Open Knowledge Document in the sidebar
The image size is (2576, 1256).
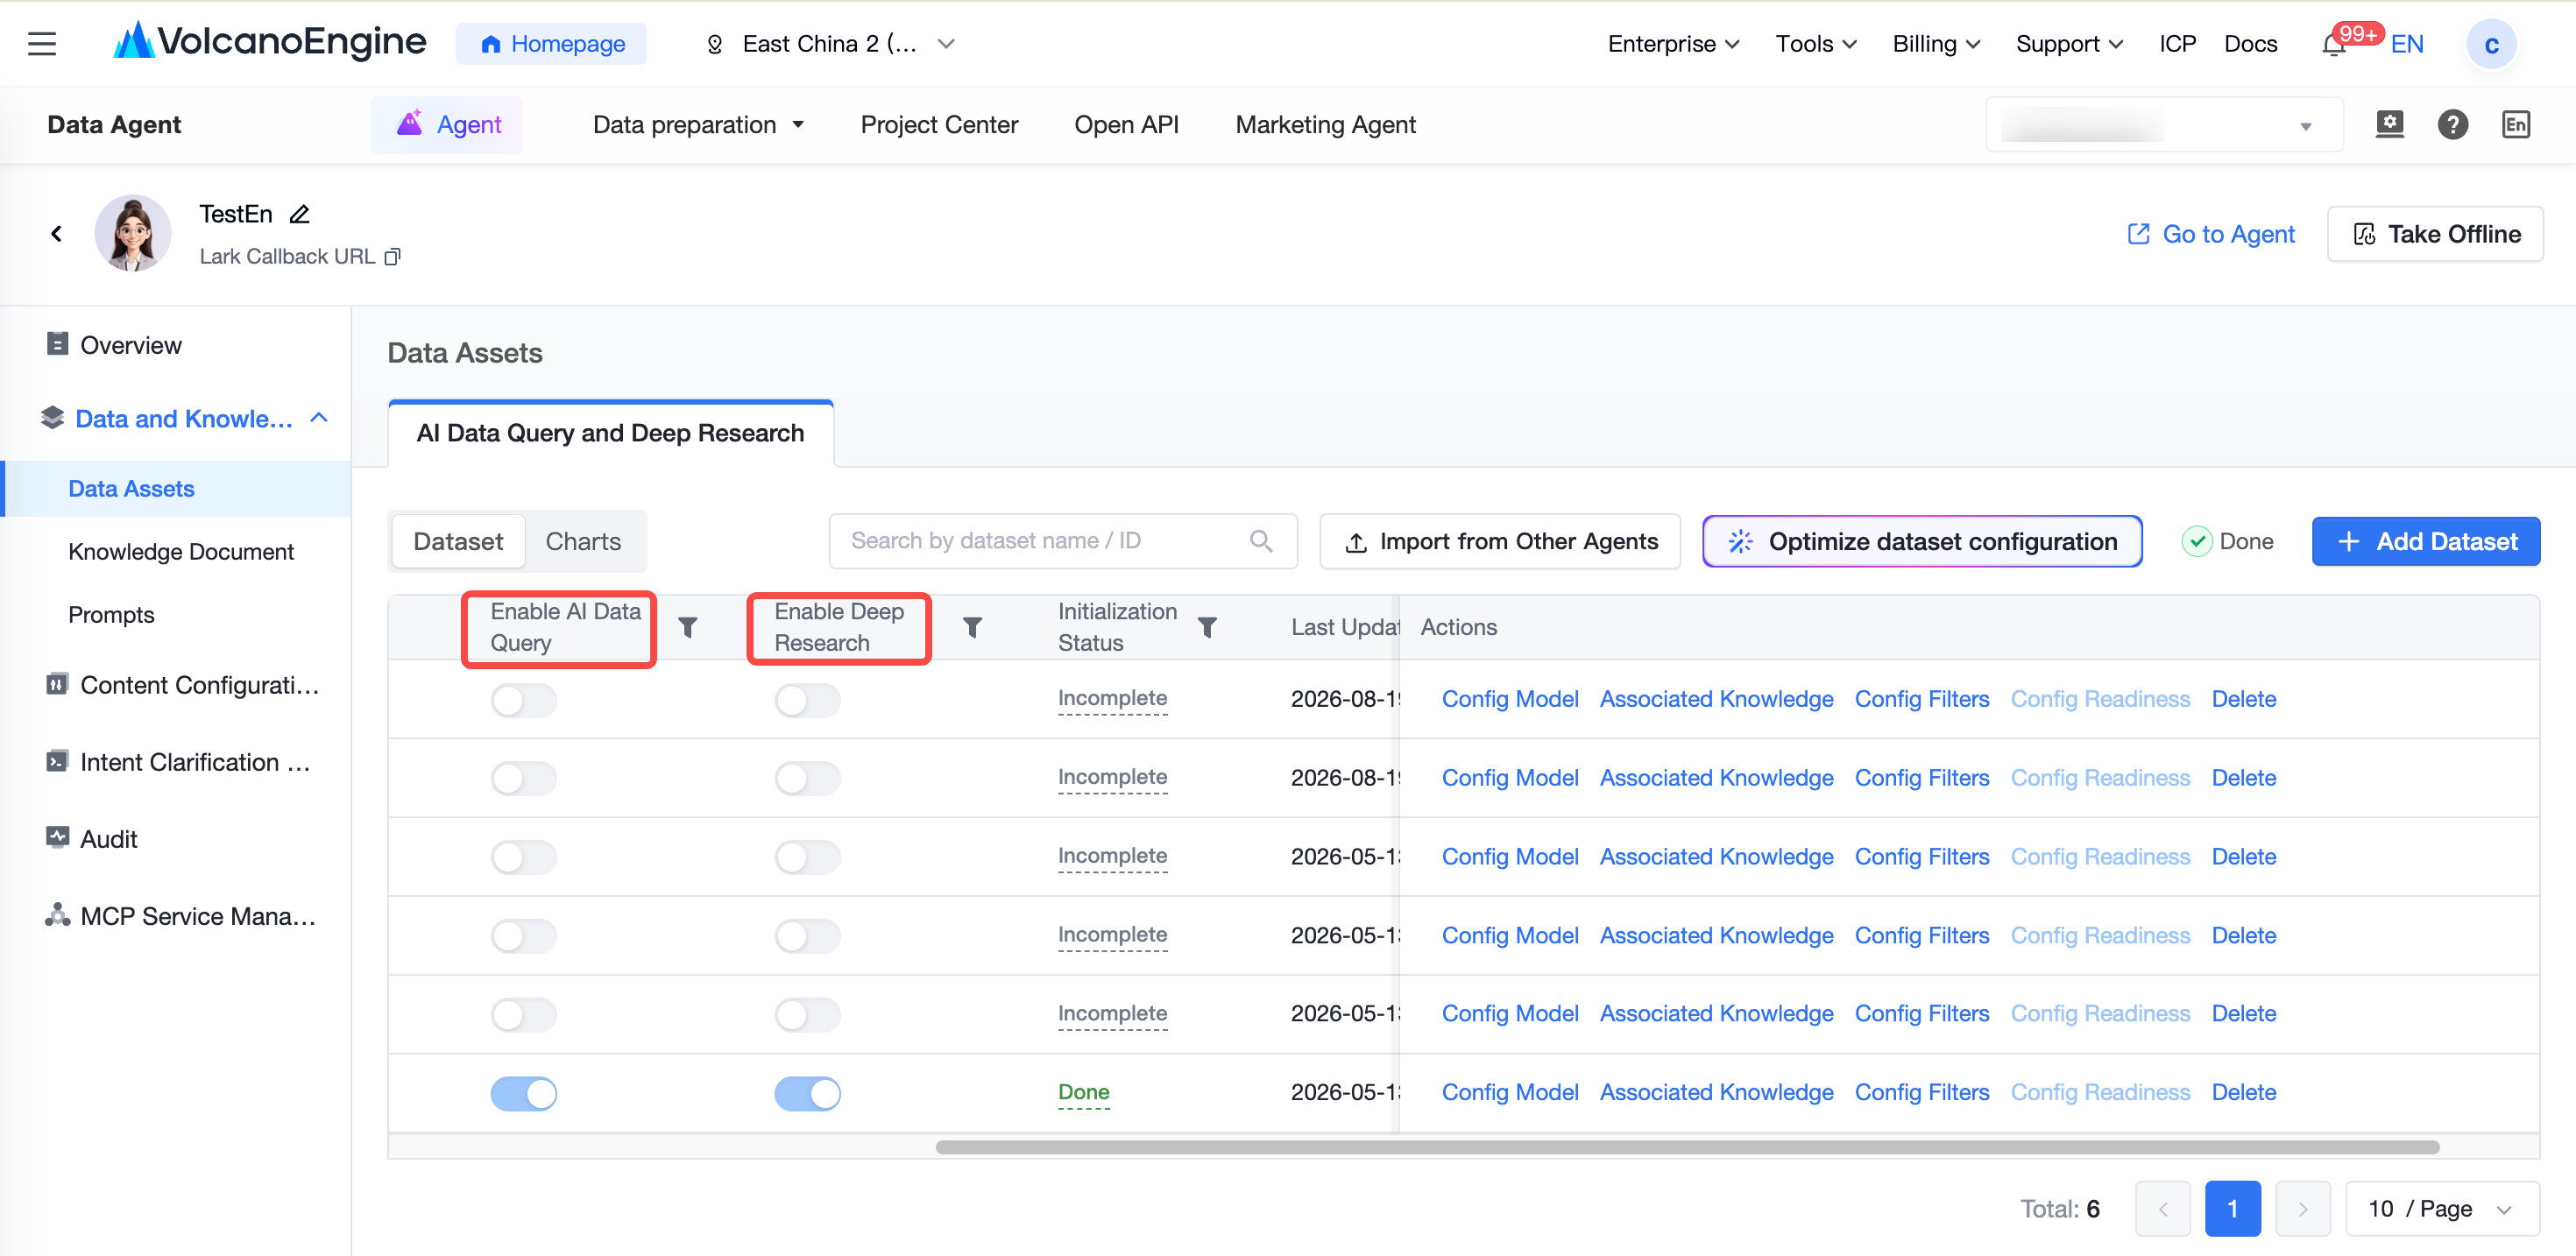(x=181, y=552)
